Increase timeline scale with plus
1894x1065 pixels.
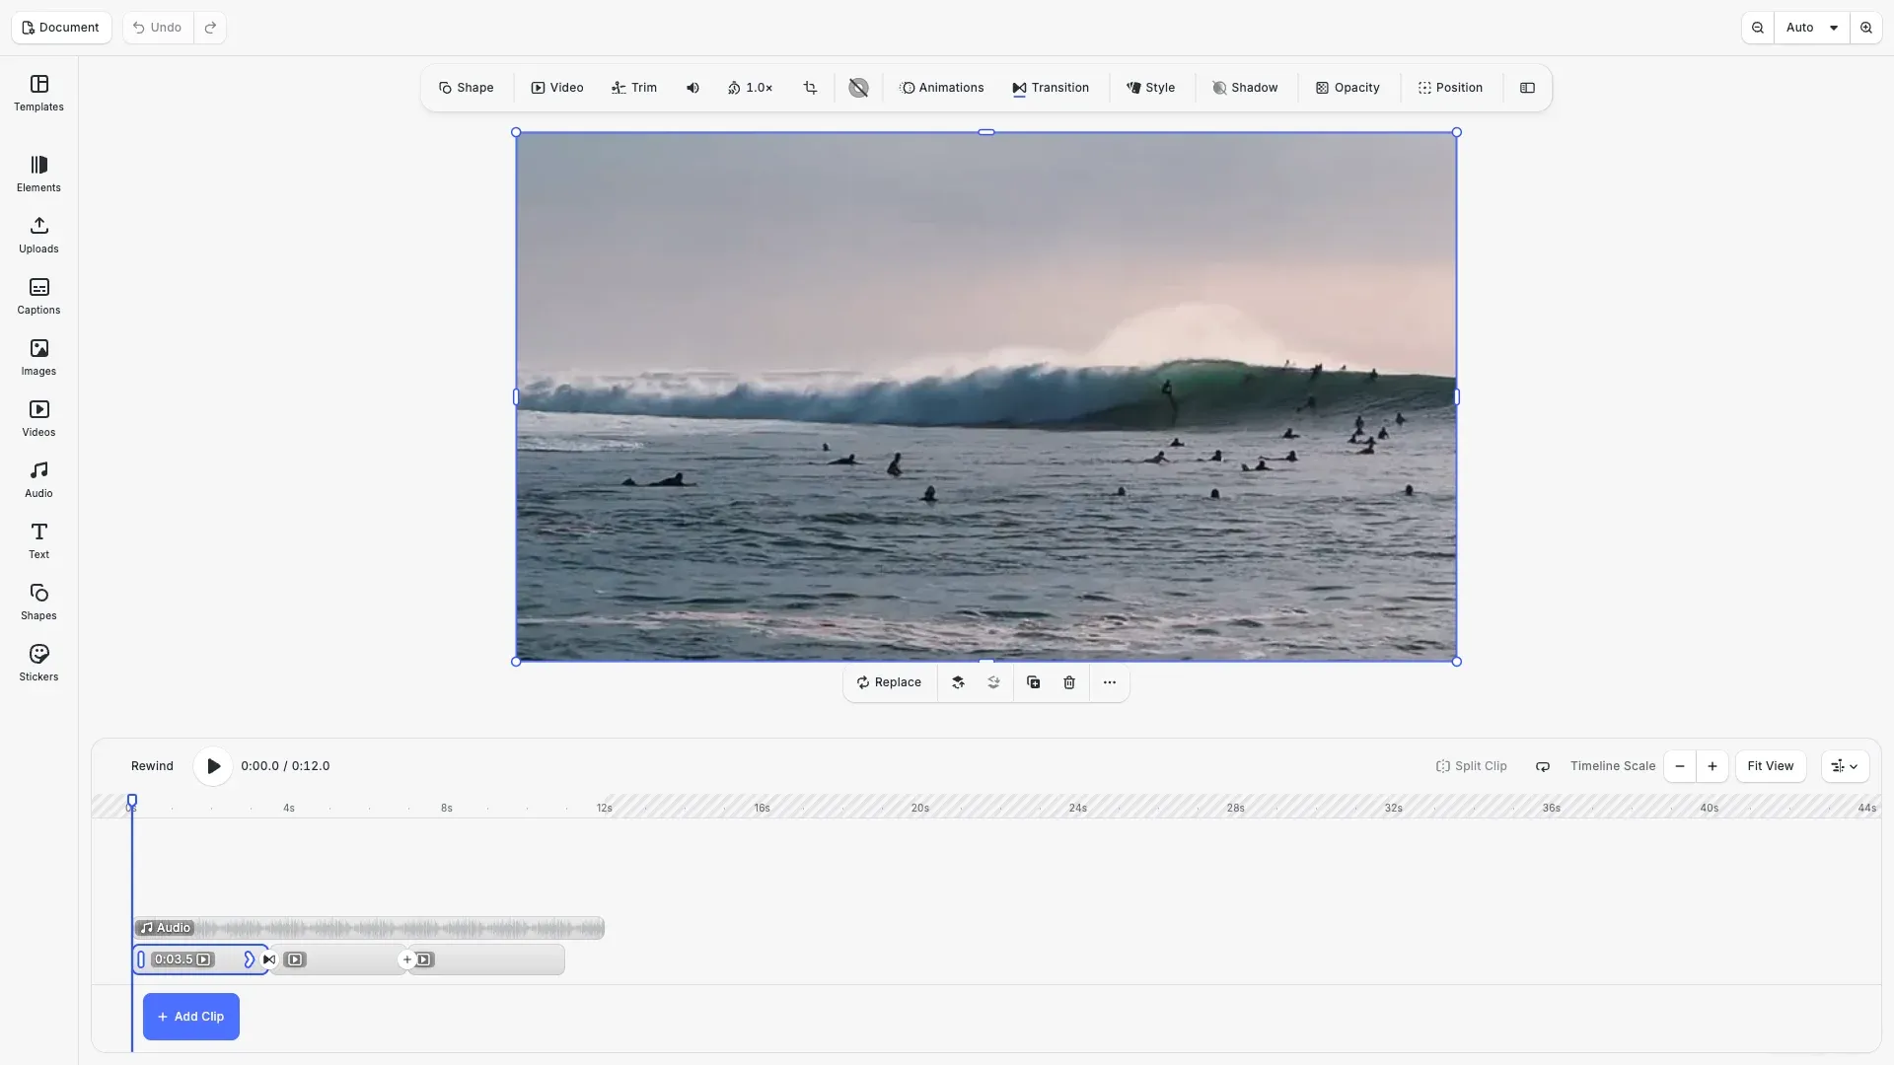[x=1712, y=766]
